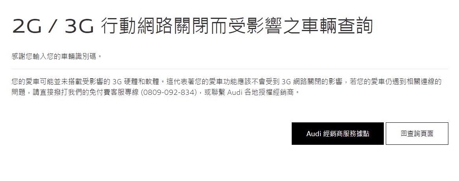Click the phrase 3G 網路關閉的影響

[312, 81]
